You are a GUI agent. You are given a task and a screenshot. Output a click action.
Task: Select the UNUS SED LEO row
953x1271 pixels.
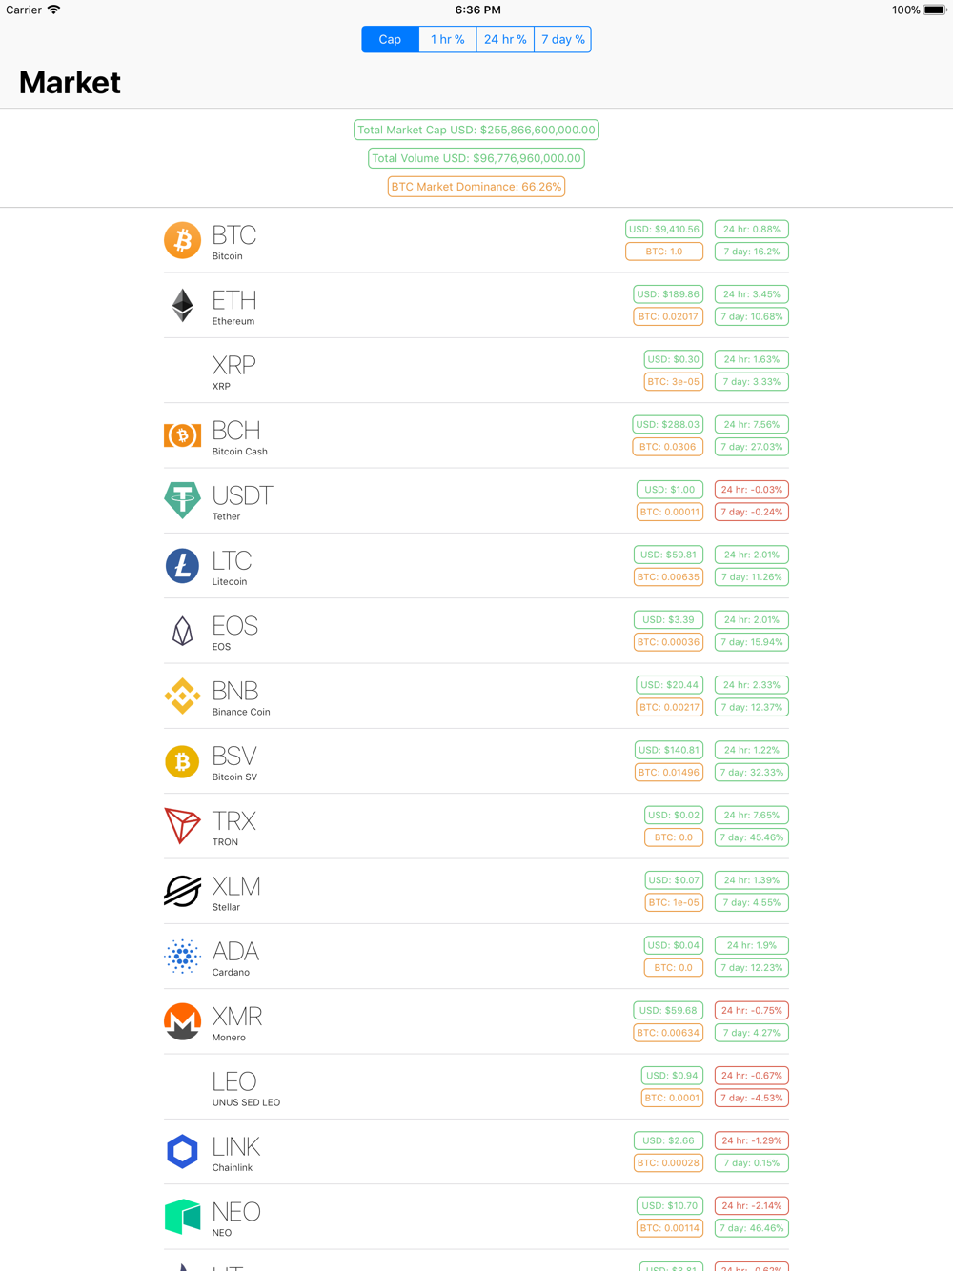pyautogui.click(x=476, y=1087)
